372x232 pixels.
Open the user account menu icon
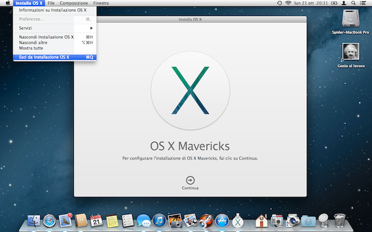(344, 3)
